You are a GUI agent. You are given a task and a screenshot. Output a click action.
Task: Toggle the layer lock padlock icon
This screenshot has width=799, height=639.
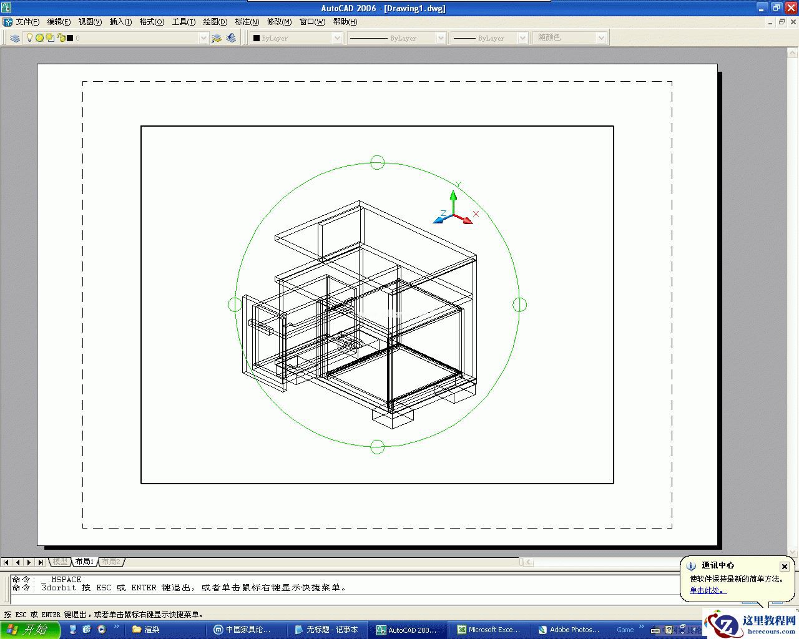[x=61, y=38]
